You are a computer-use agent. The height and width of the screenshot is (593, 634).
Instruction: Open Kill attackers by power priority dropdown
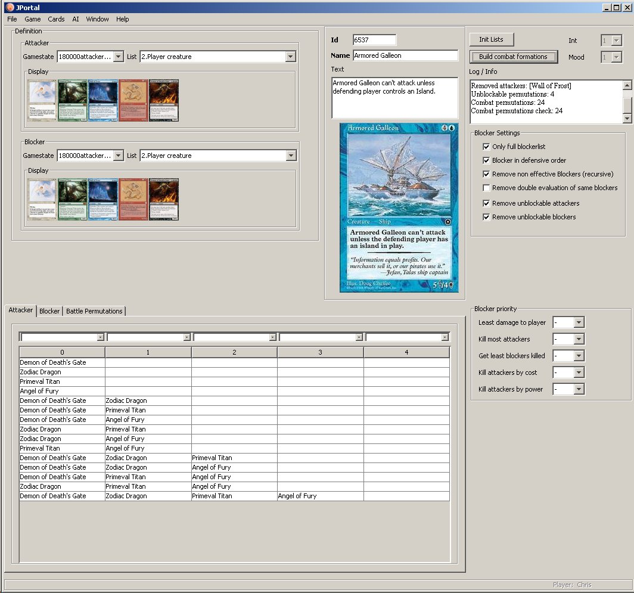(579, 389)
